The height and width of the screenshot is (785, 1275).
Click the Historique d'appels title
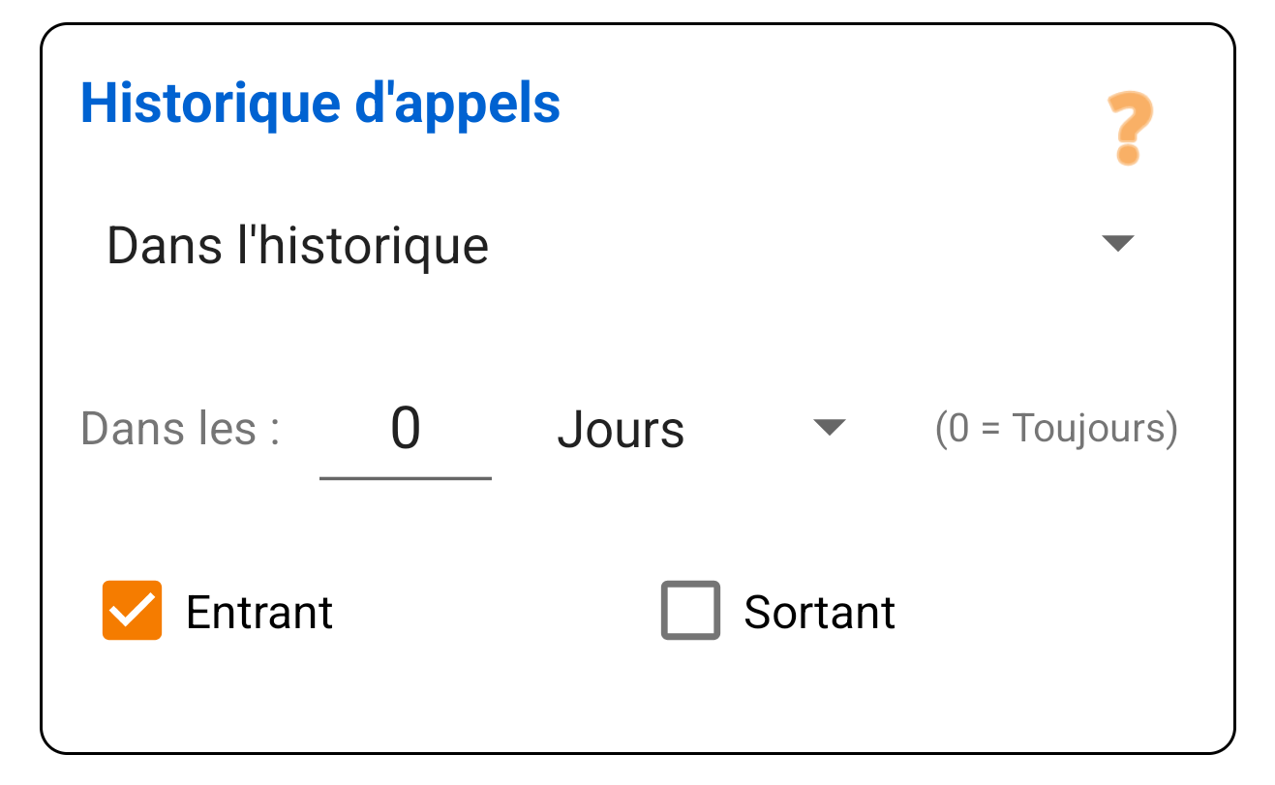tap(321, 105)
